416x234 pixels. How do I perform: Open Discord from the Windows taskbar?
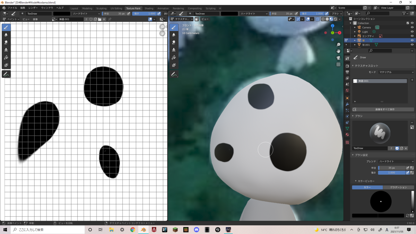click(197, 230)
